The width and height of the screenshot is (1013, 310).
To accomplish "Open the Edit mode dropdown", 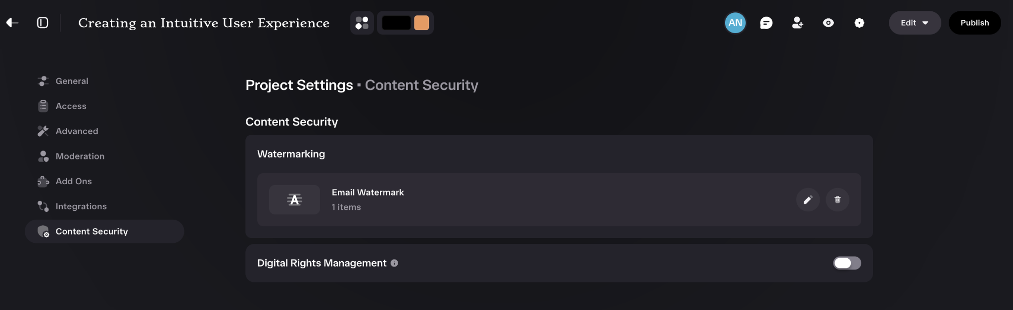I will point(915,23).
